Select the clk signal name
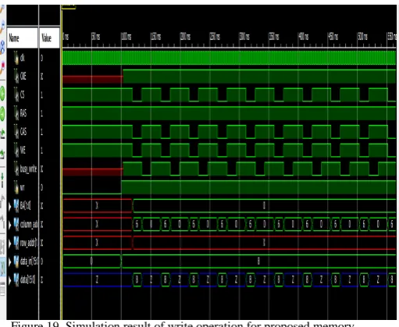 23,58
